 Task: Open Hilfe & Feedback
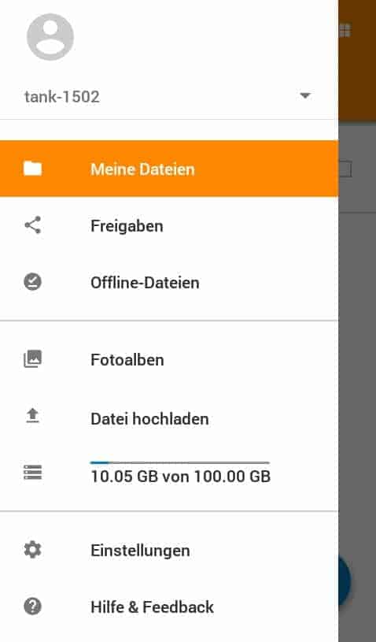click(x=169, y=607)
